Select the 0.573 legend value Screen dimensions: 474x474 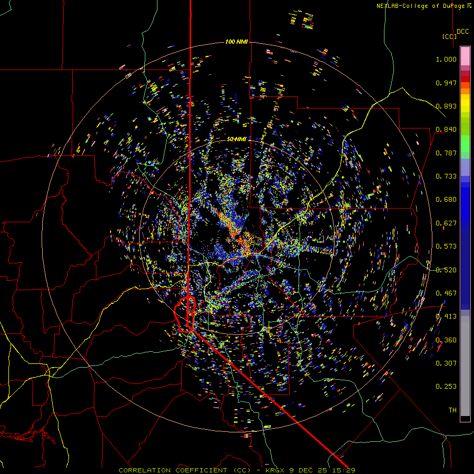pyautogui.click(x=446, y=246)
